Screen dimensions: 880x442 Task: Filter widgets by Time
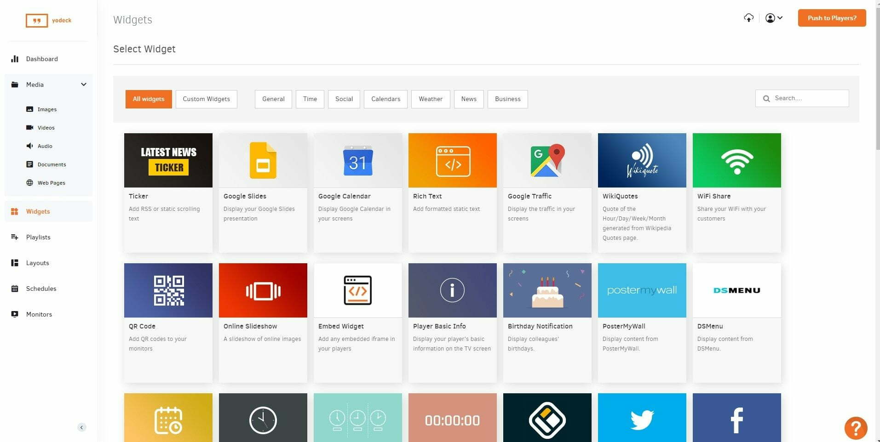coord(310,99)
